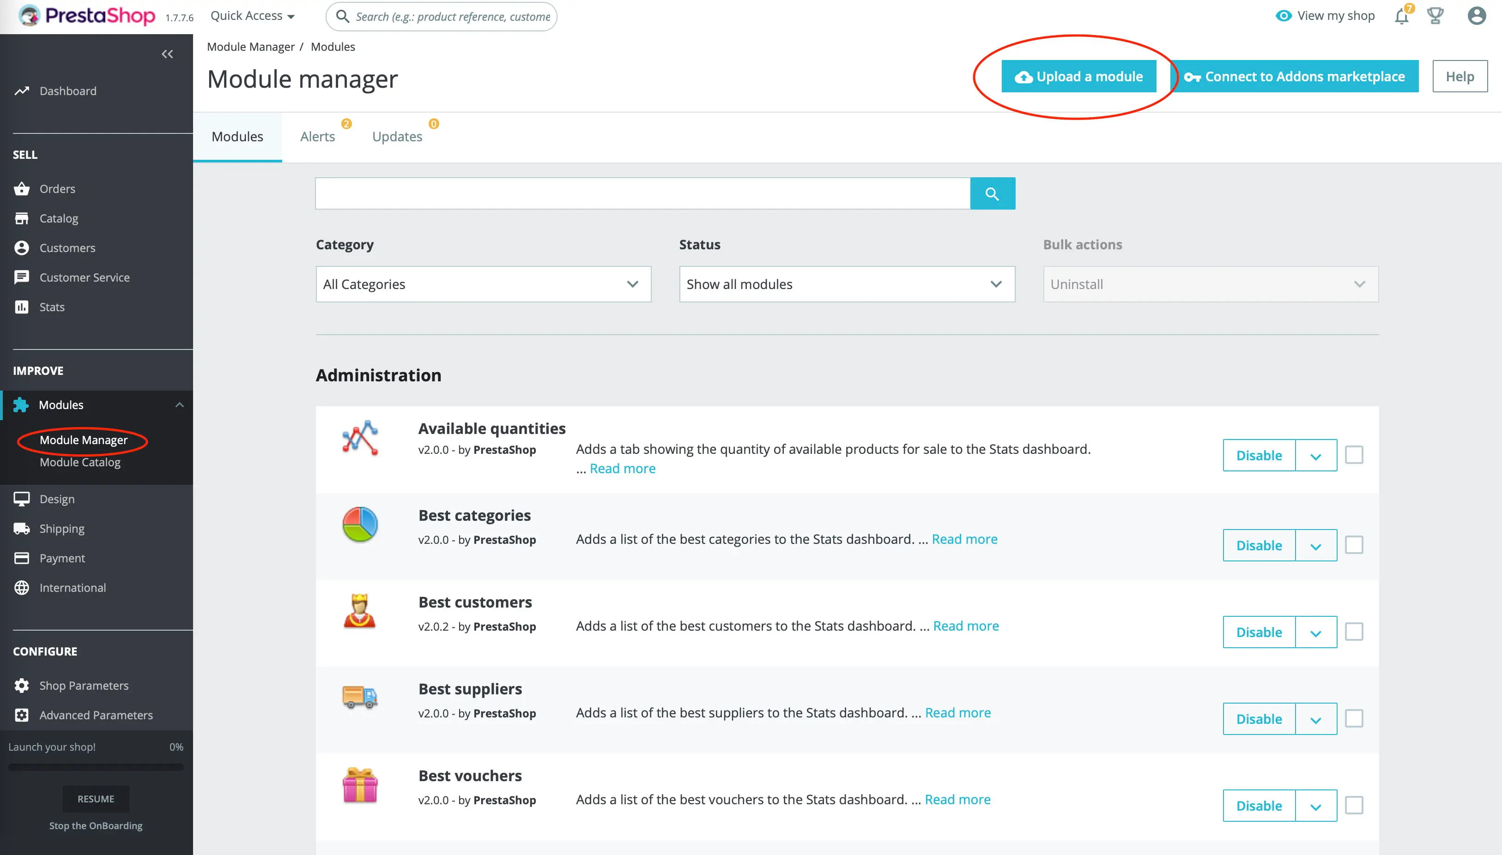
Task: Click the Orders basket icon
Action: tap(22, 188)
